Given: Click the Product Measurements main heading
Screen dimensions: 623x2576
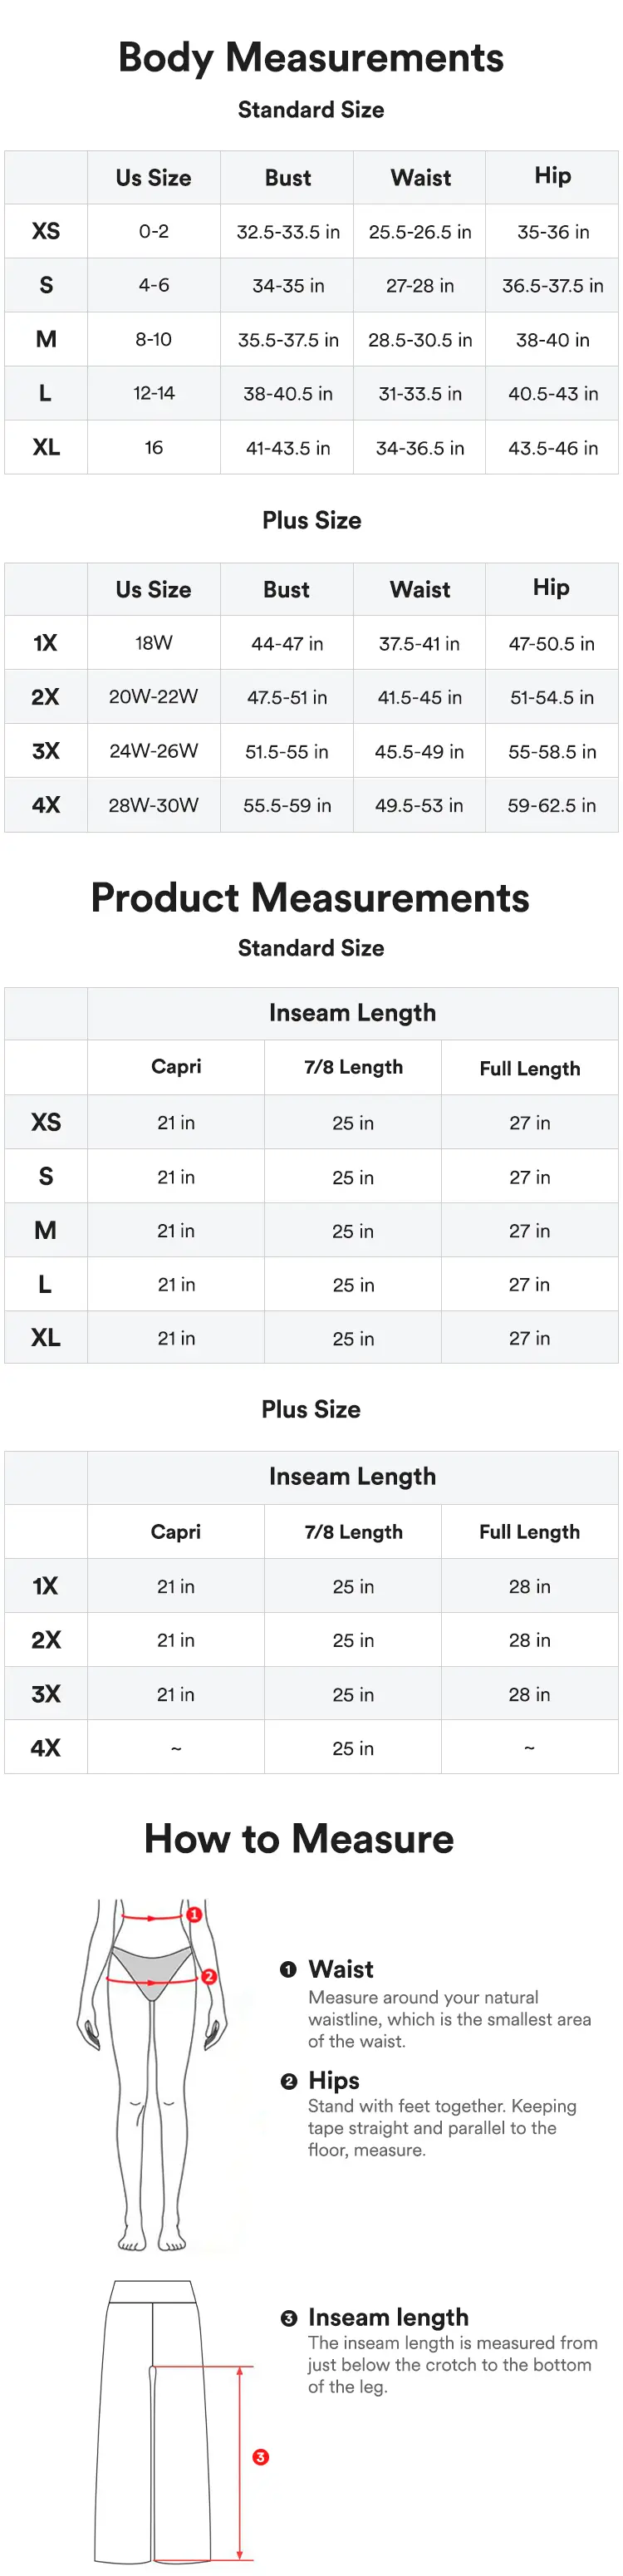Looking at the screenshot, I should coord(310,897).
